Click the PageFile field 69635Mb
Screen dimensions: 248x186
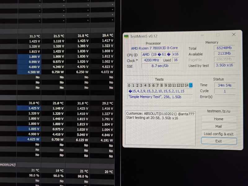(x=224, y=59)
